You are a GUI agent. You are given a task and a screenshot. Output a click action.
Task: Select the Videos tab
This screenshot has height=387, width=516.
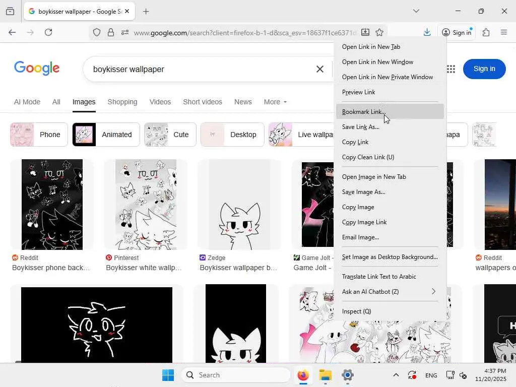point(160,102)
